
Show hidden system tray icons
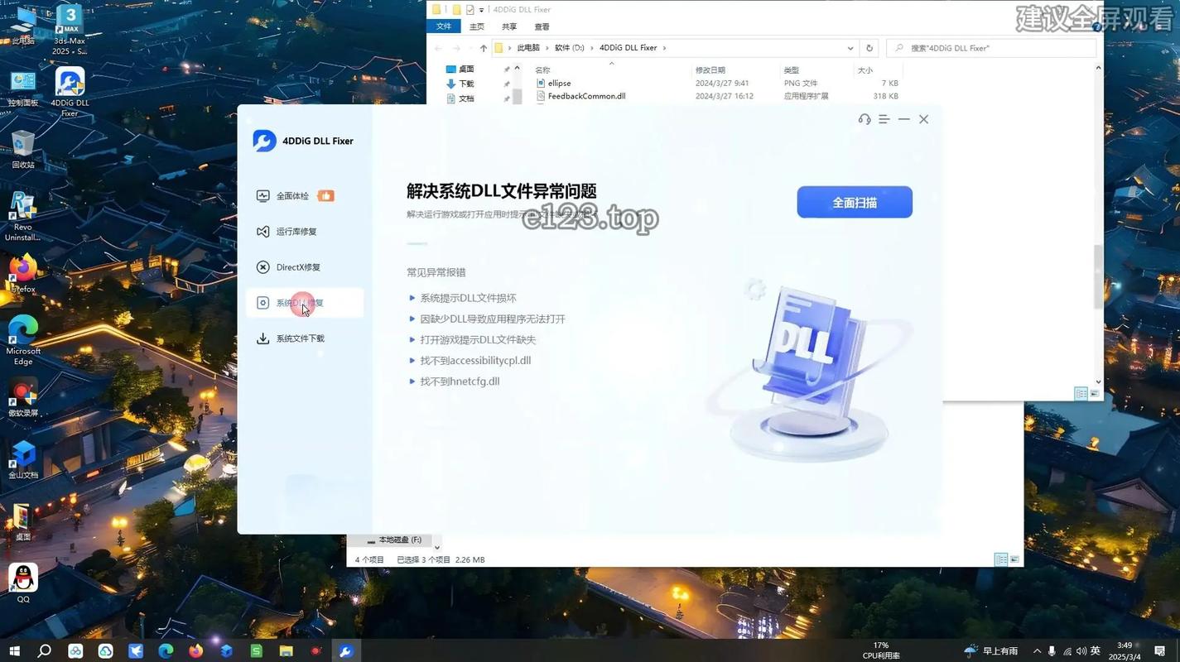click(1038, 651)
